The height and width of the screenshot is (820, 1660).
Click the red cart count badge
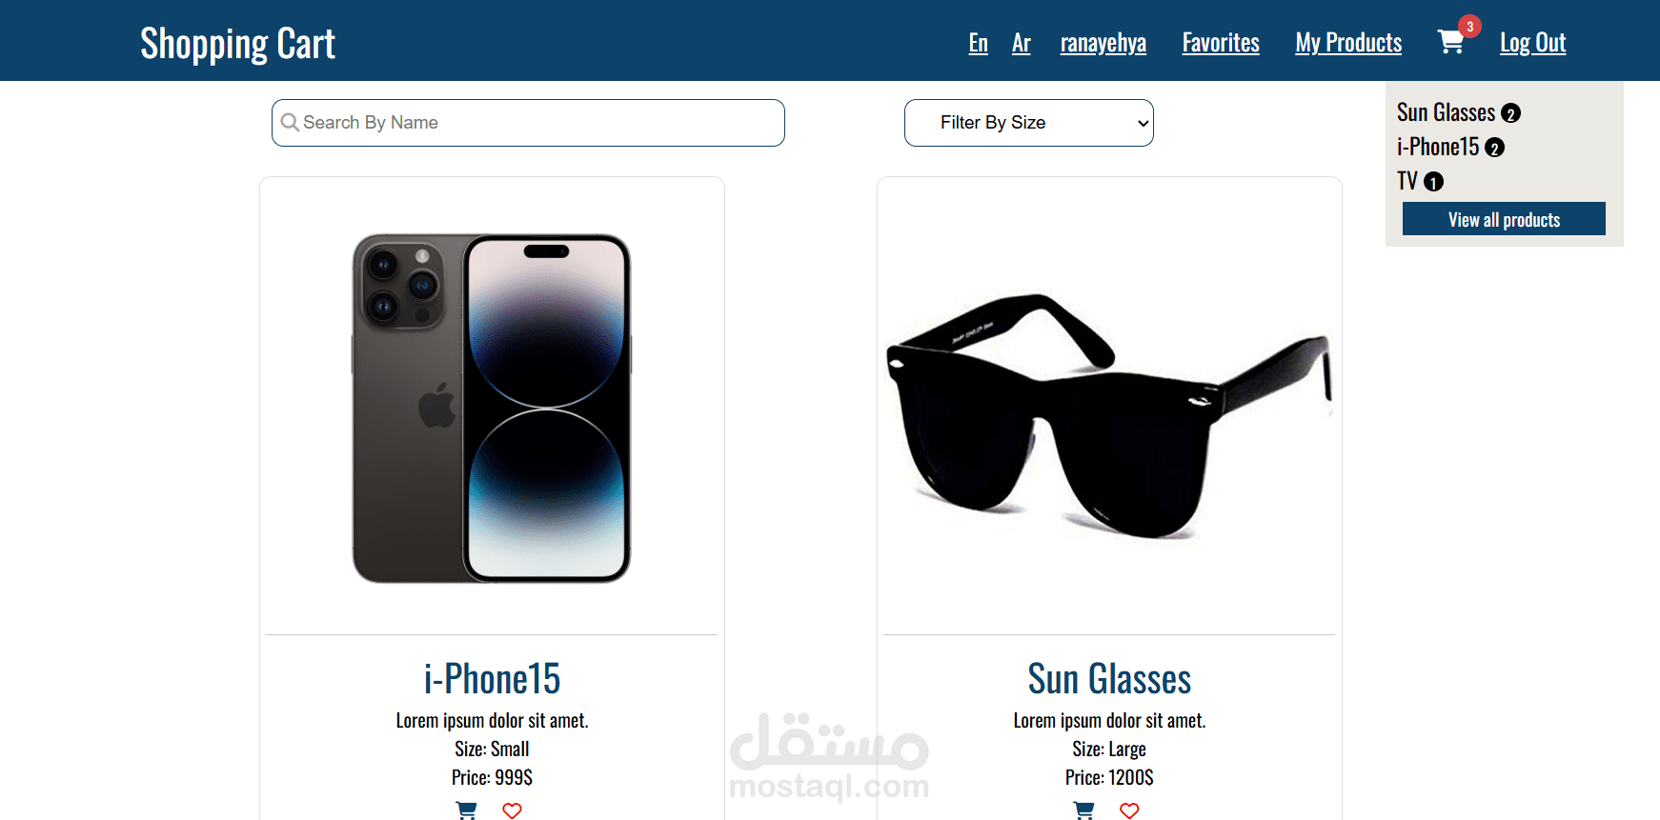tap(1470, 27)
